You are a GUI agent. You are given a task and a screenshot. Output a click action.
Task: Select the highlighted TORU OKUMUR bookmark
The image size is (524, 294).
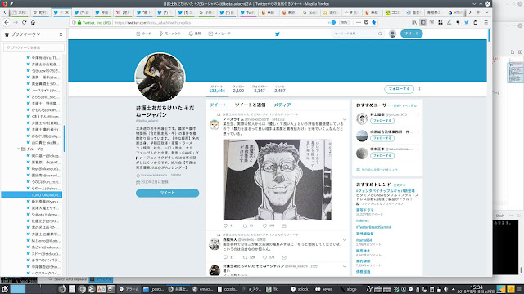tap(32, 194)
